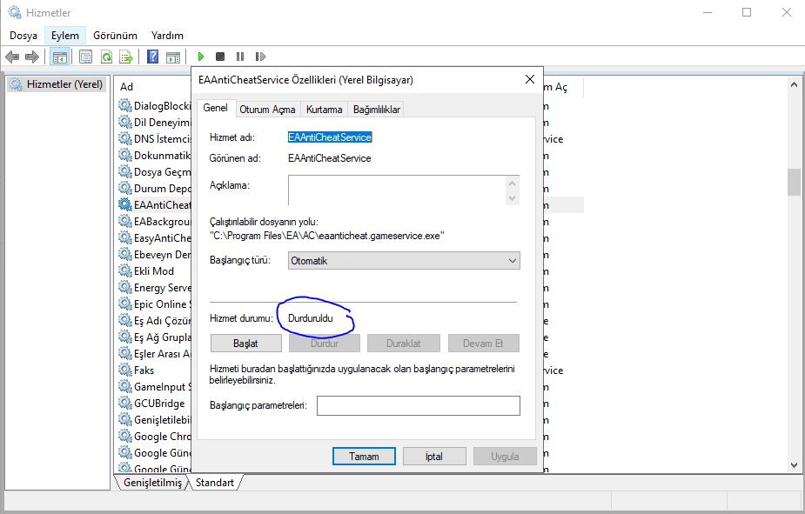Open the Başlangıç türü dropdown

point(404,261)
